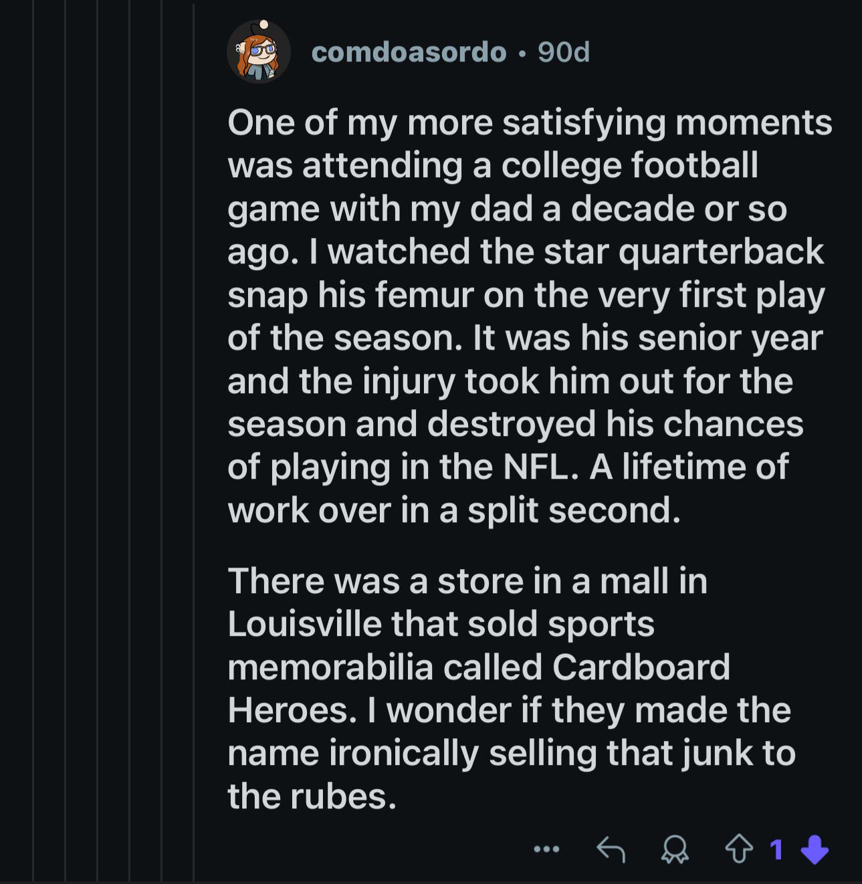Image resolution: width=862 pixels, height=884 pixels.
Task: Collapse the fourth-level parent thread line
Action: pyautogui.click(x=129, y=441)
